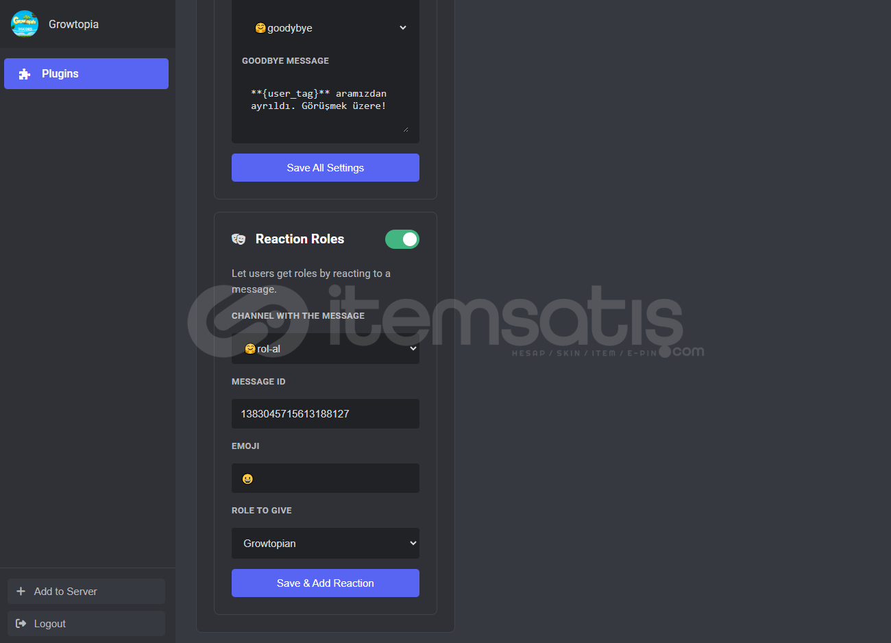Click the emoji icon in the goodybye channel selector
The image size is (891, 643).
[260, 28]
